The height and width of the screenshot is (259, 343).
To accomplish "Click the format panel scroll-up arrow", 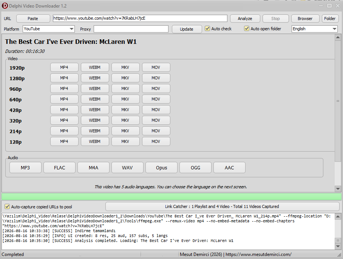I will (338, 37).
